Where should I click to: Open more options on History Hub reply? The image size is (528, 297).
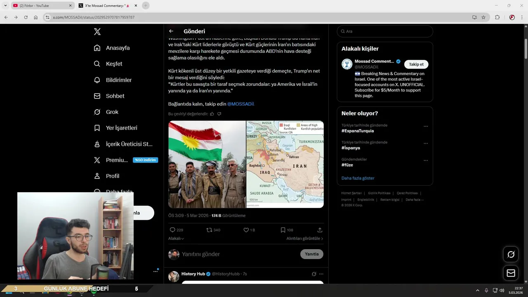[321, 274]
